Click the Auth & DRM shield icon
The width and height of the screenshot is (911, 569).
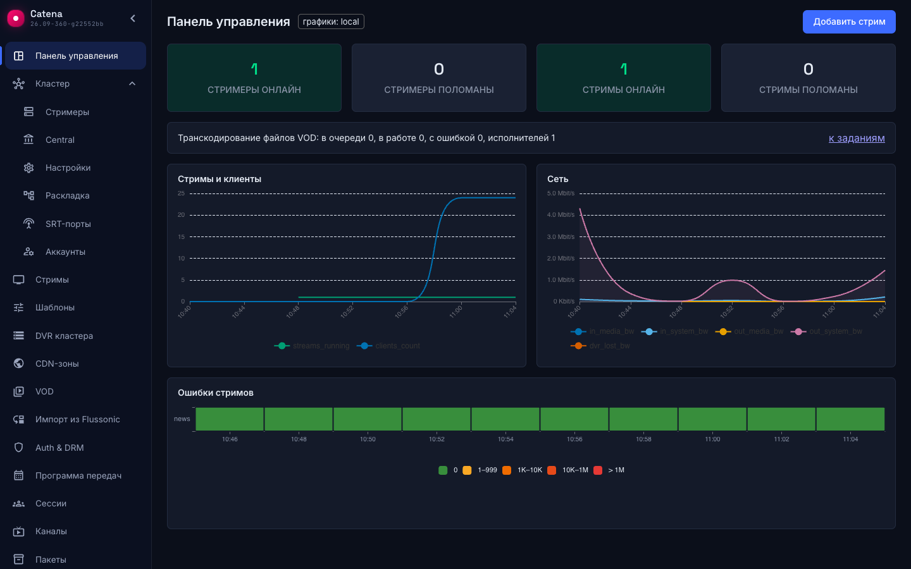(19, 448)
